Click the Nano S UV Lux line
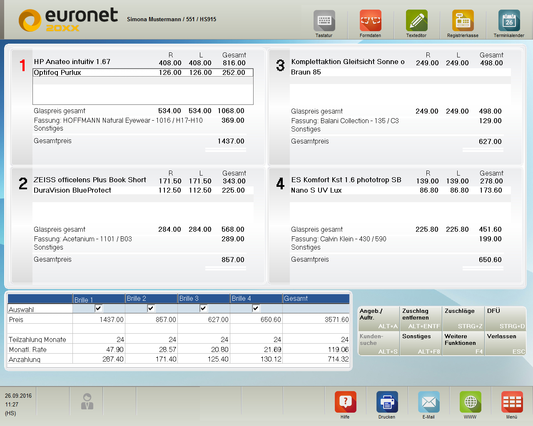 316,190
